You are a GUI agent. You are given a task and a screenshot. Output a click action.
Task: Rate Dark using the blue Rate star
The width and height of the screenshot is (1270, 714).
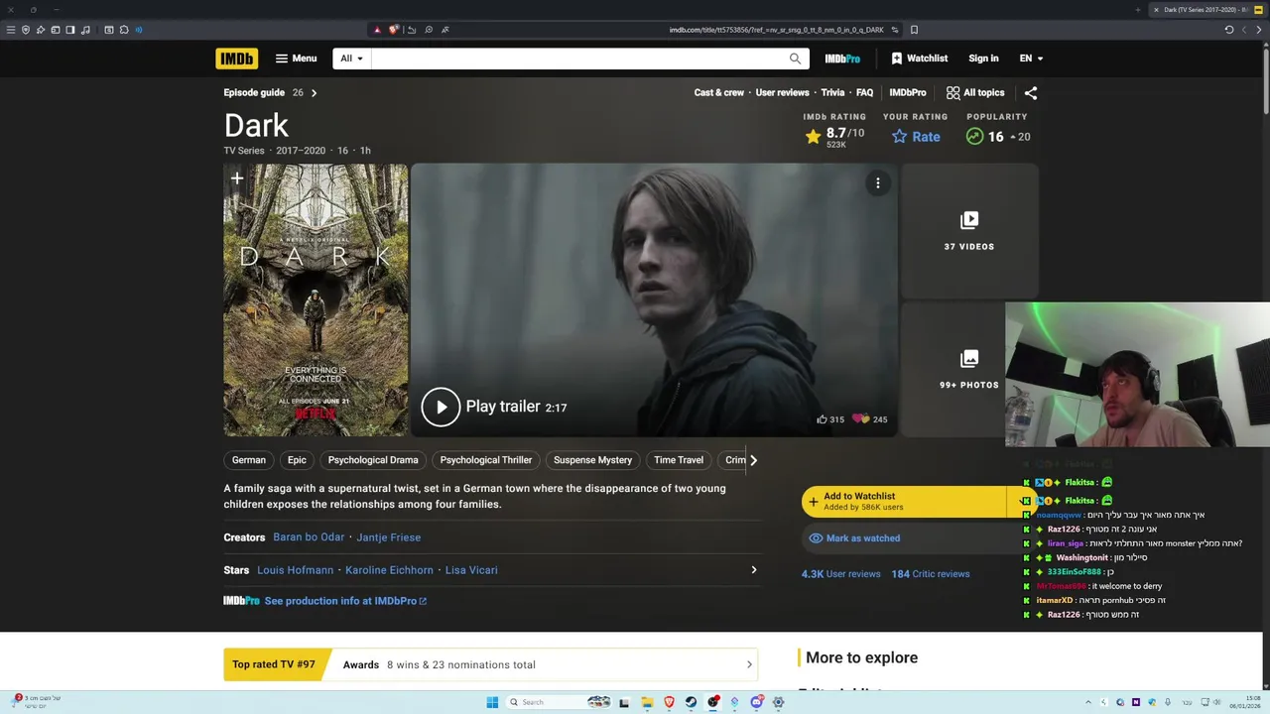(x=916, y=137)
